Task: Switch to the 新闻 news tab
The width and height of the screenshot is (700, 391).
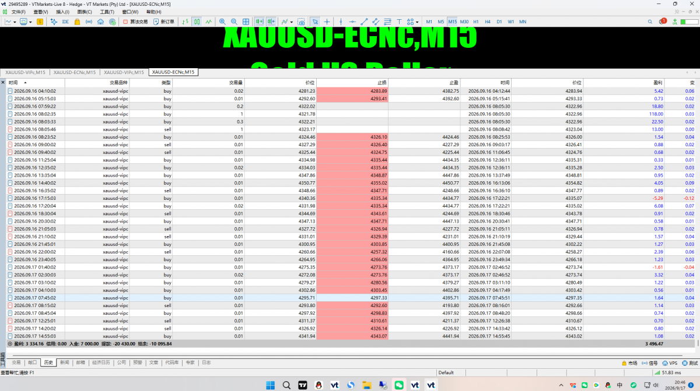Action: pyautogui.click(x=64, y=362)
